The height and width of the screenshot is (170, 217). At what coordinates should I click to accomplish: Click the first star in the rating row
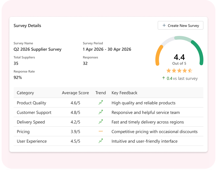pos(169,71)
